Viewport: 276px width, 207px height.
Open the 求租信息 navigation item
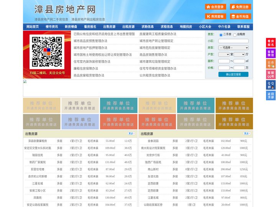167,26
